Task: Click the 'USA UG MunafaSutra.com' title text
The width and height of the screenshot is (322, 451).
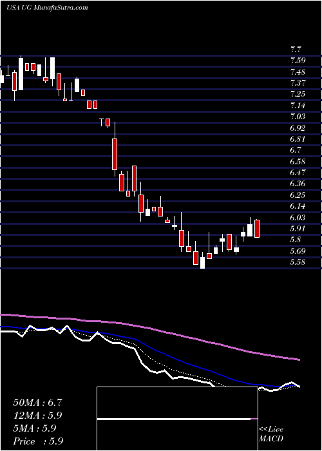Action: click(47, 8)
